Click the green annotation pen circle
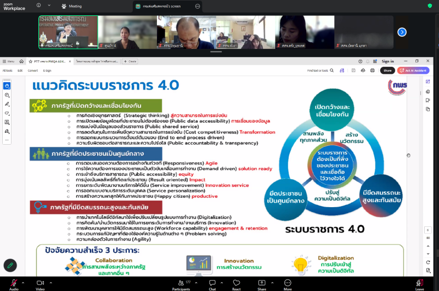 click(10, 266)
